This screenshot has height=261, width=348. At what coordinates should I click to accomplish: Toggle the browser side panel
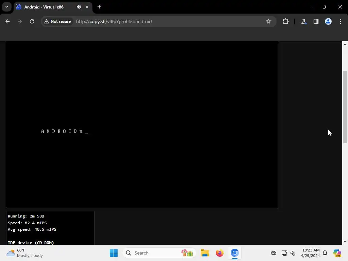[x=316, y=21]
